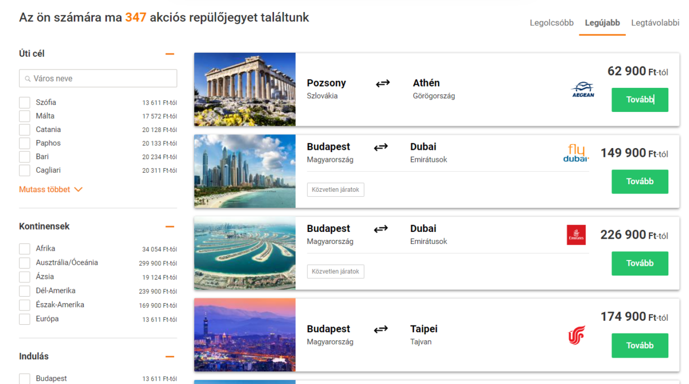This screenshot has width=689, height=384.
Task: Tick the Catania destination checkbox
Action: [25, 130]
